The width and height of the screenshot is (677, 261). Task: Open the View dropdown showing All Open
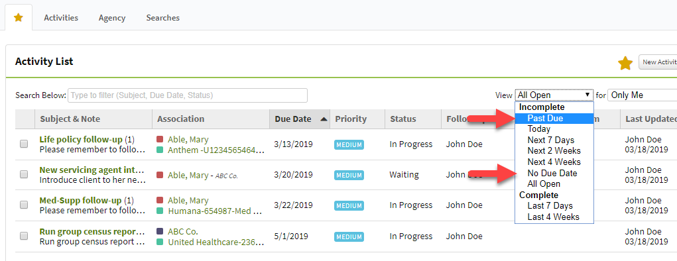(x=554, y=95)
